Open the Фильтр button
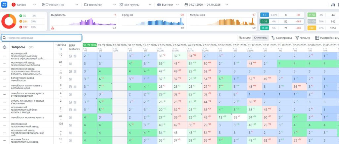 (303, 38)
